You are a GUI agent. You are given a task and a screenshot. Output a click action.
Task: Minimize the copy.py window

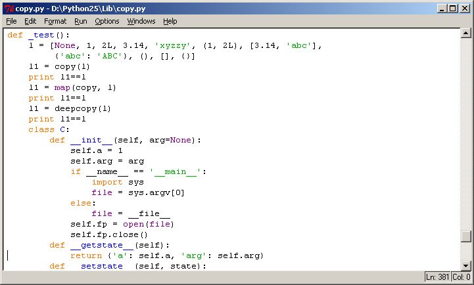[442, 9]
